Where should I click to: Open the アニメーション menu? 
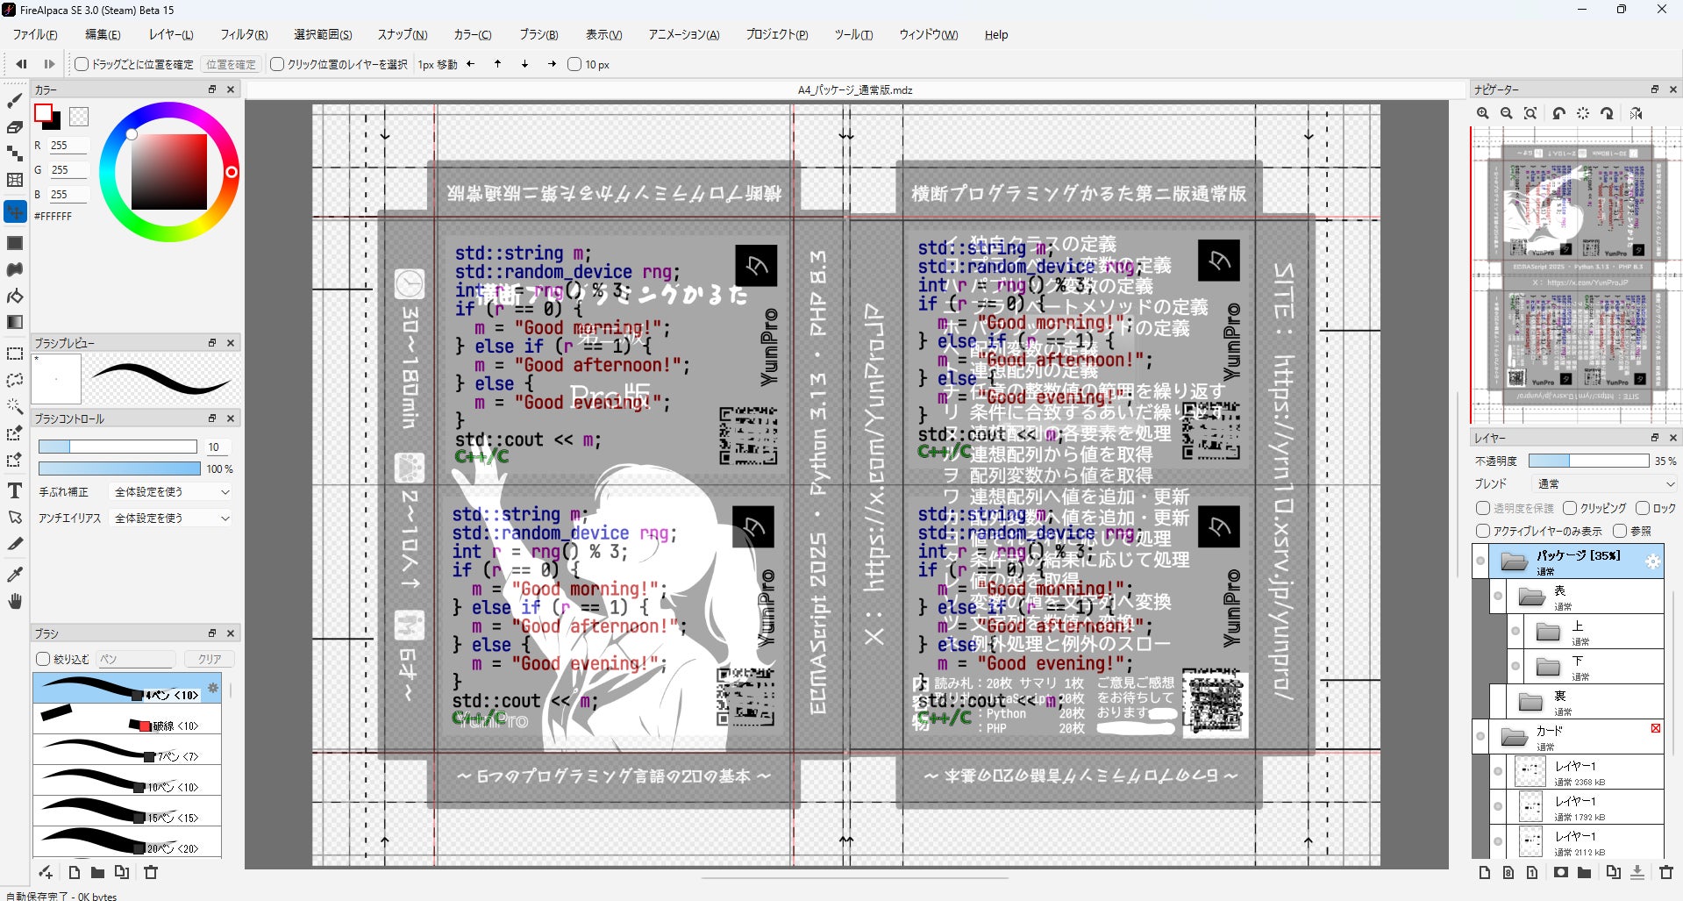683,35
